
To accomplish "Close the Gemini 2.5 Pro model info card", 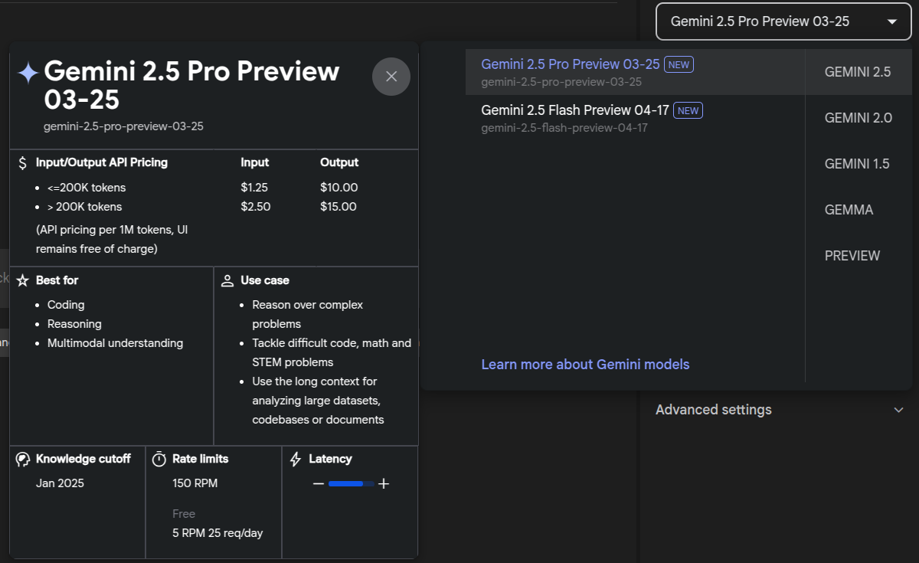I will coord(391,76).
